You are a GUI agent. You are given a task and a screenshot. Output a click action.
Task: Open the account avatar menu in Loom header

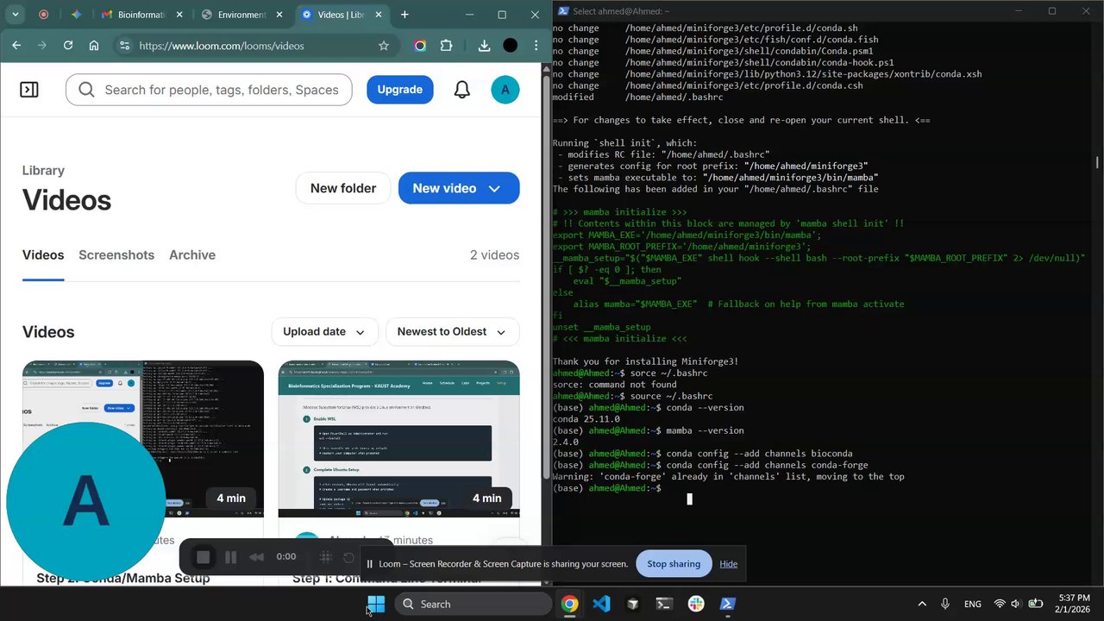(x=505, y=90)
